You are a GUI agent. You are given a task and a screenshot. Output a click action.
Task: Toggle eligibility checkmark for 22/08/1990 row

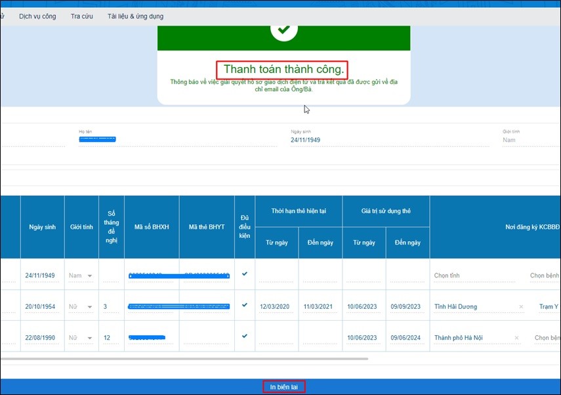(245, 336)
